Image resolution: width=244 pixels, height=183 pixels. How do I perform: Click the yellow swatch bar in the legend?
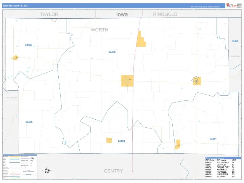click(x=14, y=157)
